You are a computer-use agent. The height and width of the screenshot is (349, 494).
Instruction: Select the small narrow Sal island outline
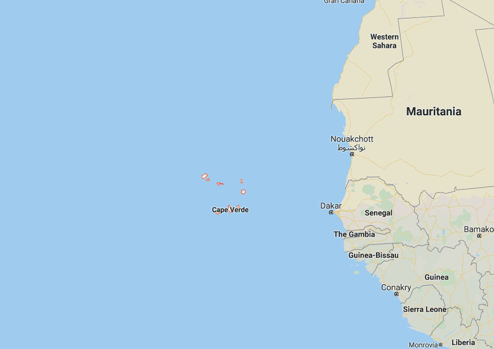[x=241, y=181]
